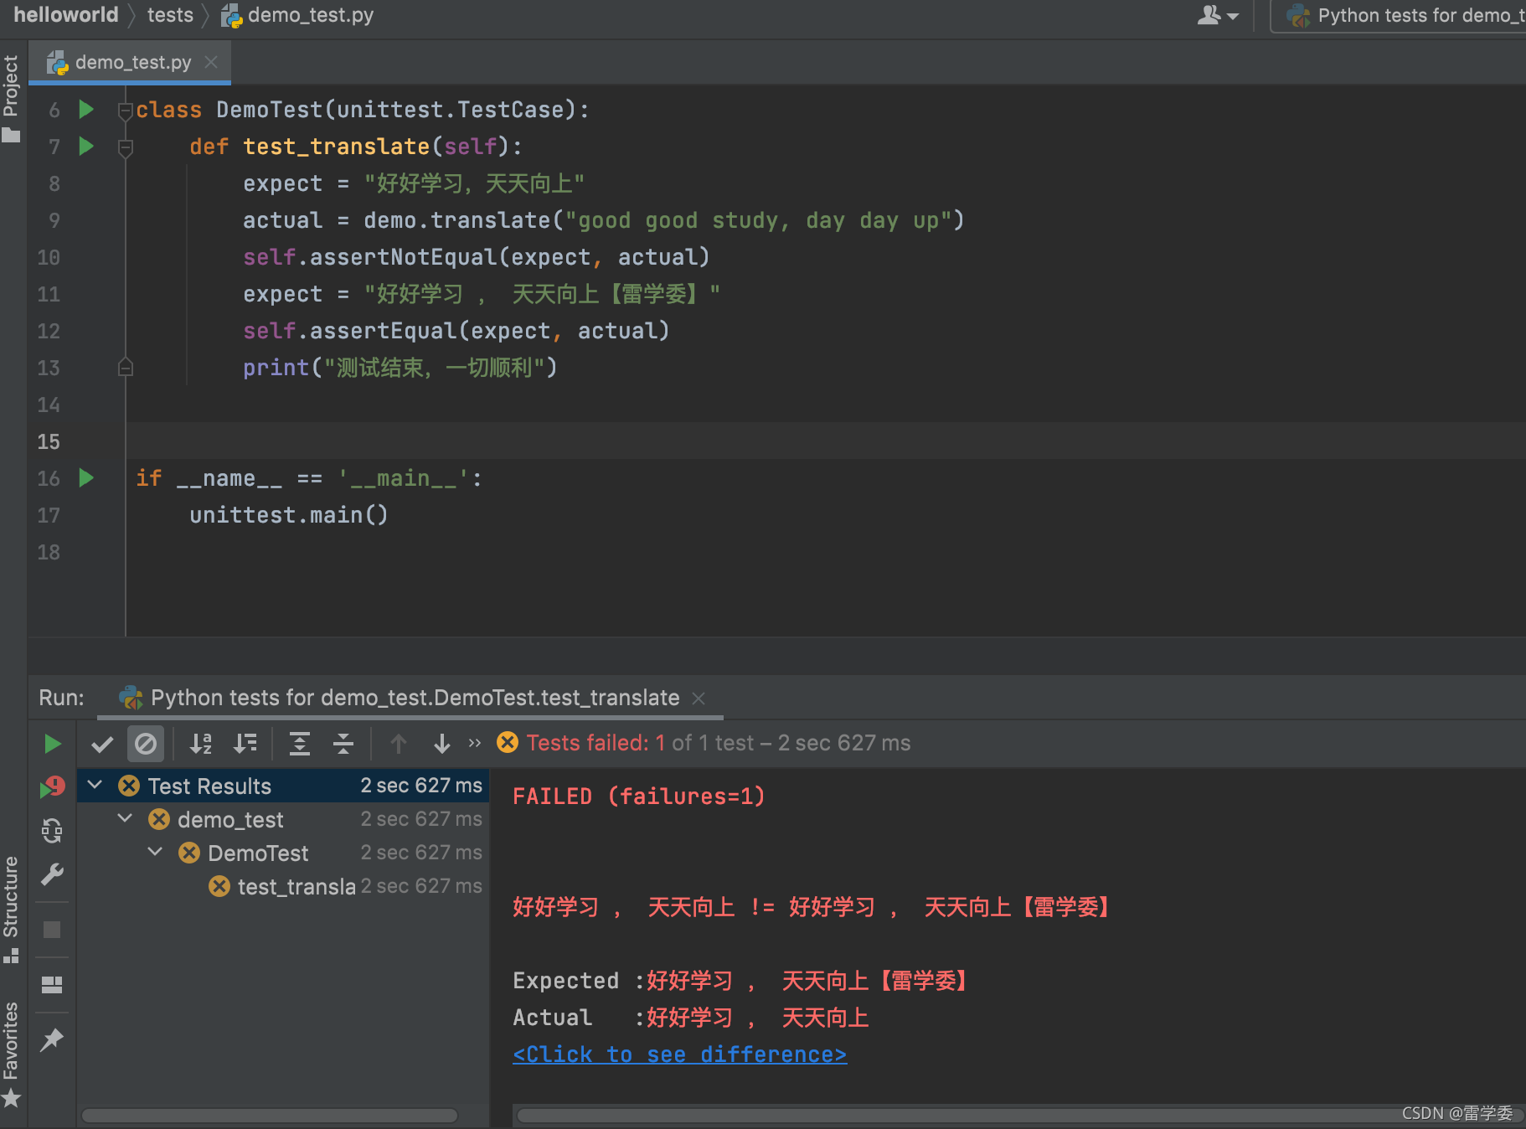Click Tests failed status message
Viewport: 1526px width, 1129px height.
(719, 743)
